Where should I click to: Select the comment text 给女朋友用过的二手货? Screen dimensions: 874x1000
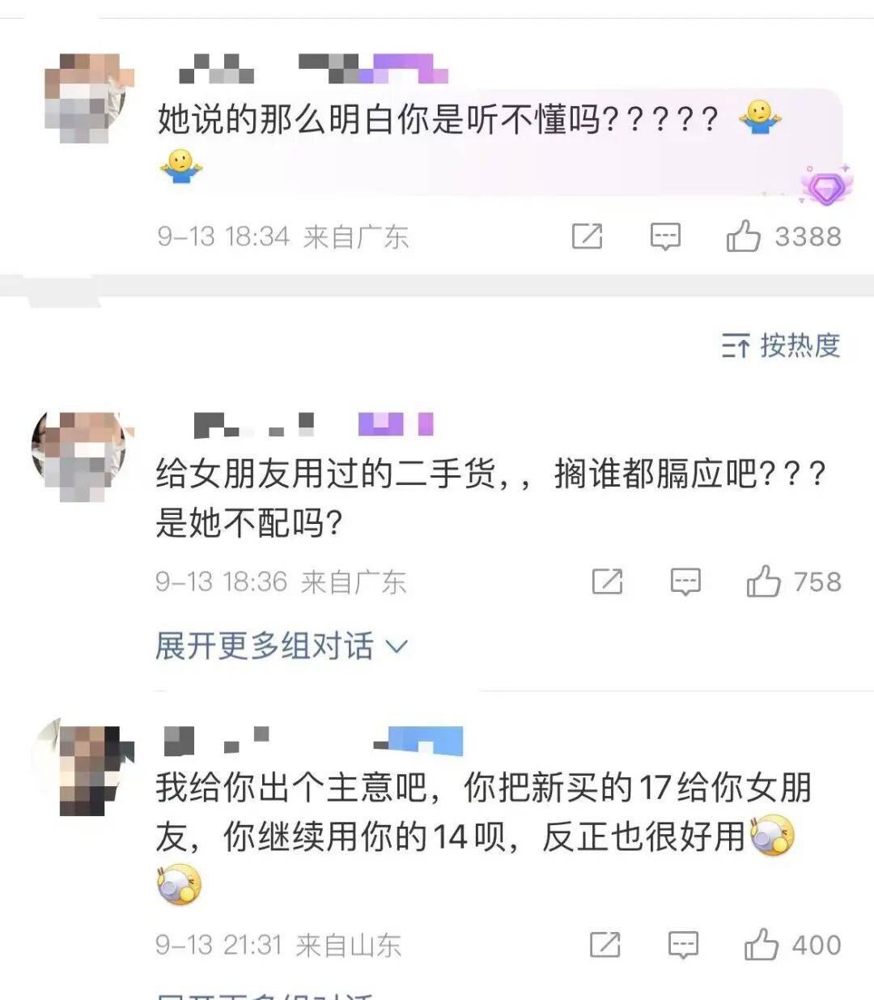coord(325,473)
